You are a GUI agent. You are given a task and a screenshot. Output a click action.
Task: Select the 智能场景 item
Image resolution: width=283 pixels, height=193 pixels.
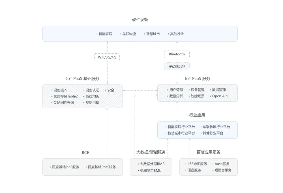coord(198,96)
